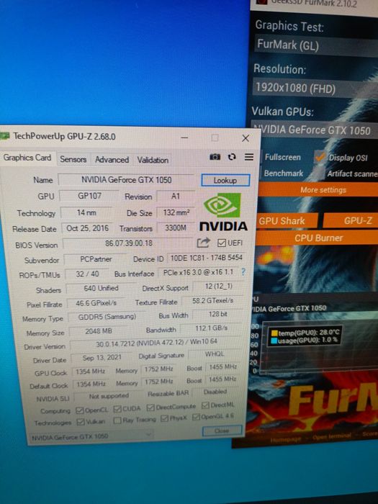Click the DirectX Support 12 (12_1) value
The height and width of the screenshot is (504, 378).
click(219, 286)
